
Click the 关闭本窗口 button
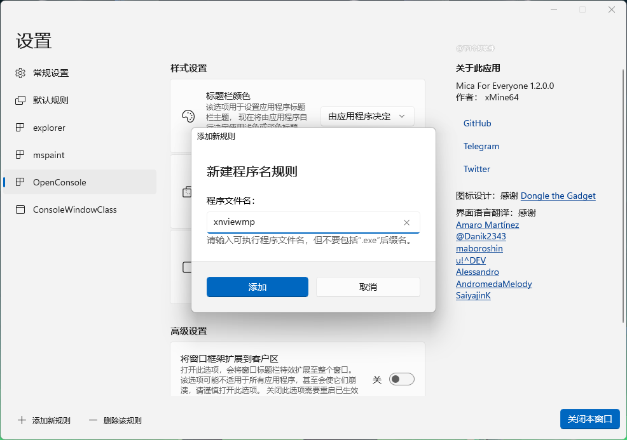589,419
